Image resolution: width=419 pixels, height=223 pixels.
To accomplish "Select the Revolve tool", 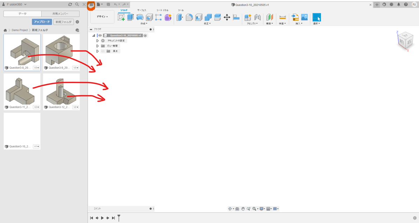I will [140, 17].
